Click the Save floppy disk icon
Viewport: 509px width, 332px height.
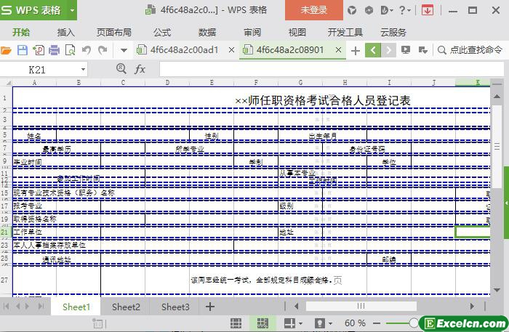[22, 50]
